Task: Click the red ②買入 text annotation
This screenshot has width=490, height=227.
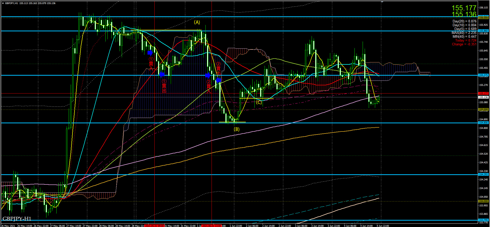Action: click(x=209, y=86)
